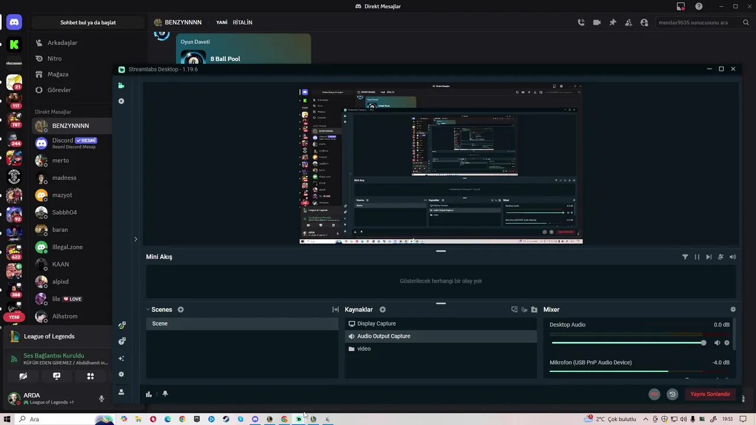This screenshot has height=425, width=756.
Task: Open the official Discord messages chat
Action: (72, 143)
